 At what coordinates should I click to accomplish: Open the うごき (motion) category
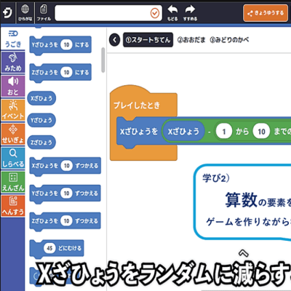[13, 39]
